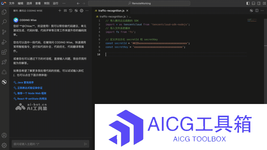Try the React 中 setState 的用法 link
Screen dimensions: 267x150
[32, 99]
